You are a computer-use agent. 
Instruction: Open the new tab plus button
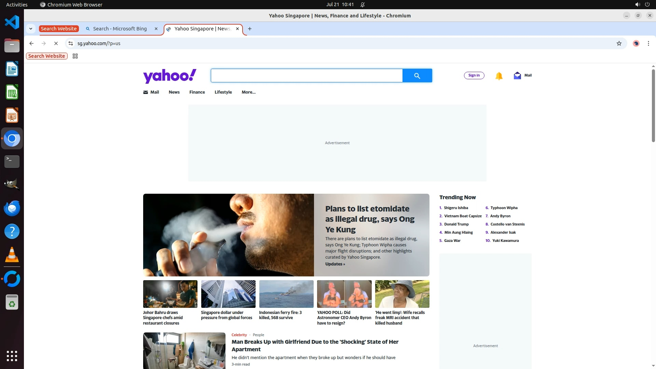pos(250,29)
